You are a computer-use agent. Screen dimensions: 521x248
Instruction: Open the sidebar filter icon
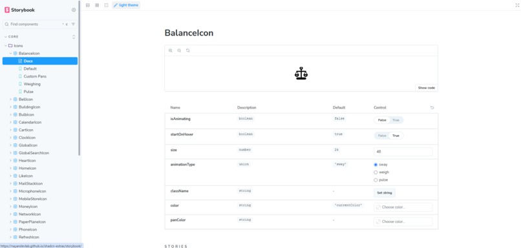point(73,25)
